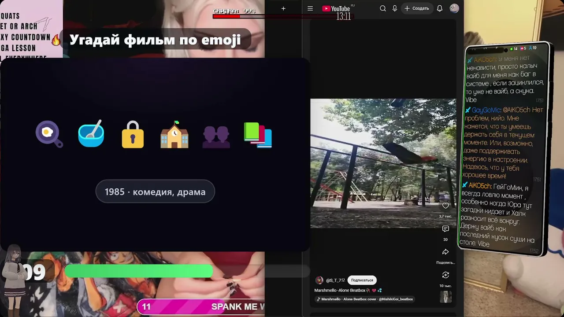Click the pink SPANK ME goal bar
This screenshot has width=564, height=317.
coord(201,307)
